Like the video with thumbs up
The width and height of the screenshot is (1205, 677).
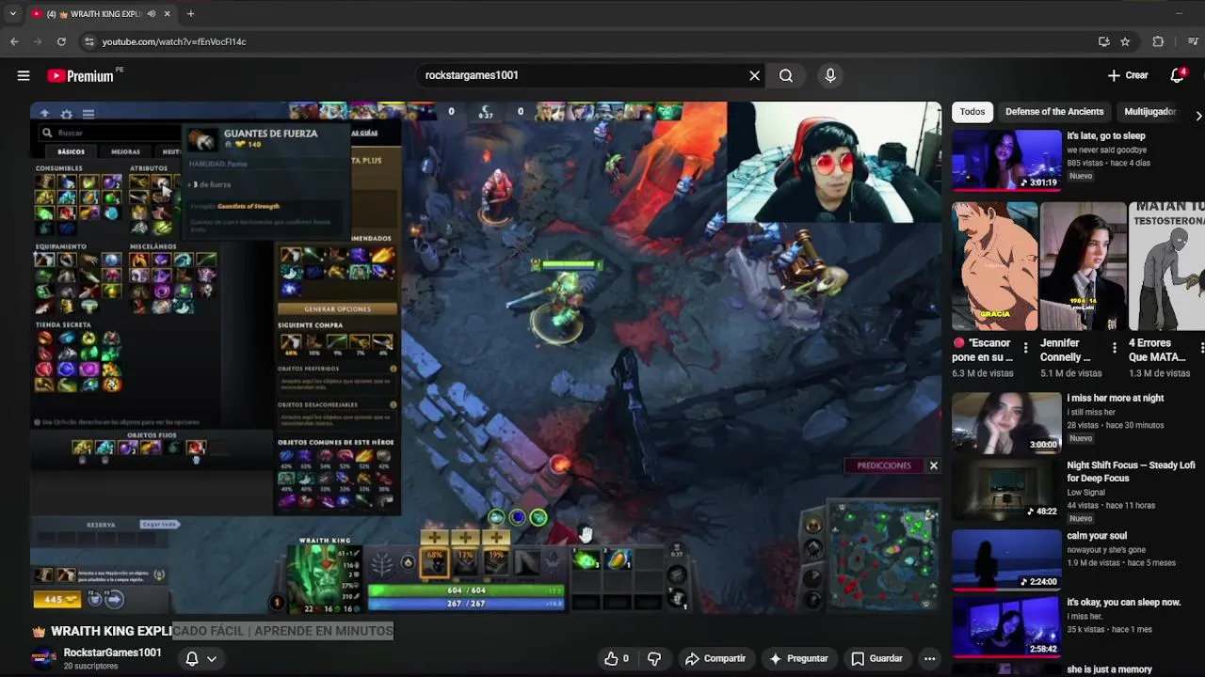pyautogui.click(x=617, y=659)
